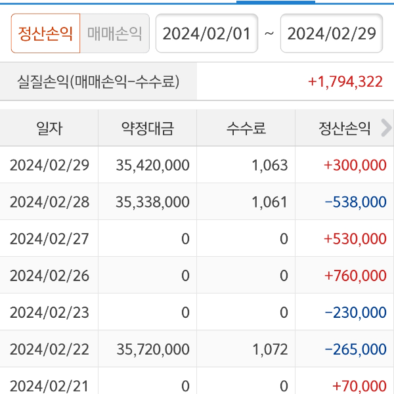This screenshot has width=394, height=394.
Task: Select the 정산손익 toggle tab
Action: pos(45,33)
